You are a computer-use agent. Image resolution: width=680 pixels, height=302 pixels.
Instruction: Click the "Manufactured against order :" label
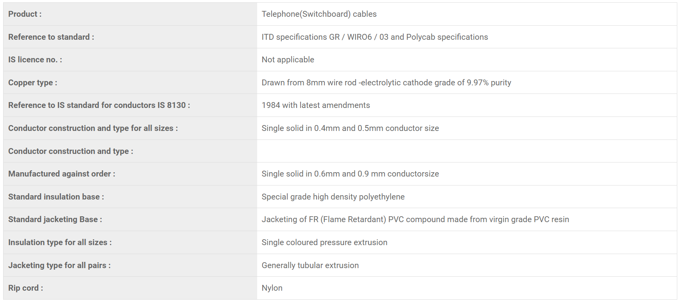click(x=62, y=174)
